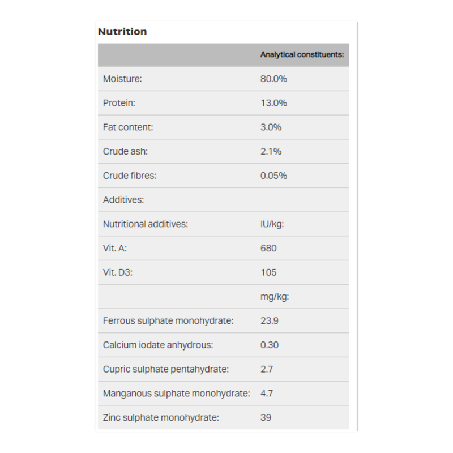Select the 13.0% protein value
453x453 pixels.
tap(273, 103)
